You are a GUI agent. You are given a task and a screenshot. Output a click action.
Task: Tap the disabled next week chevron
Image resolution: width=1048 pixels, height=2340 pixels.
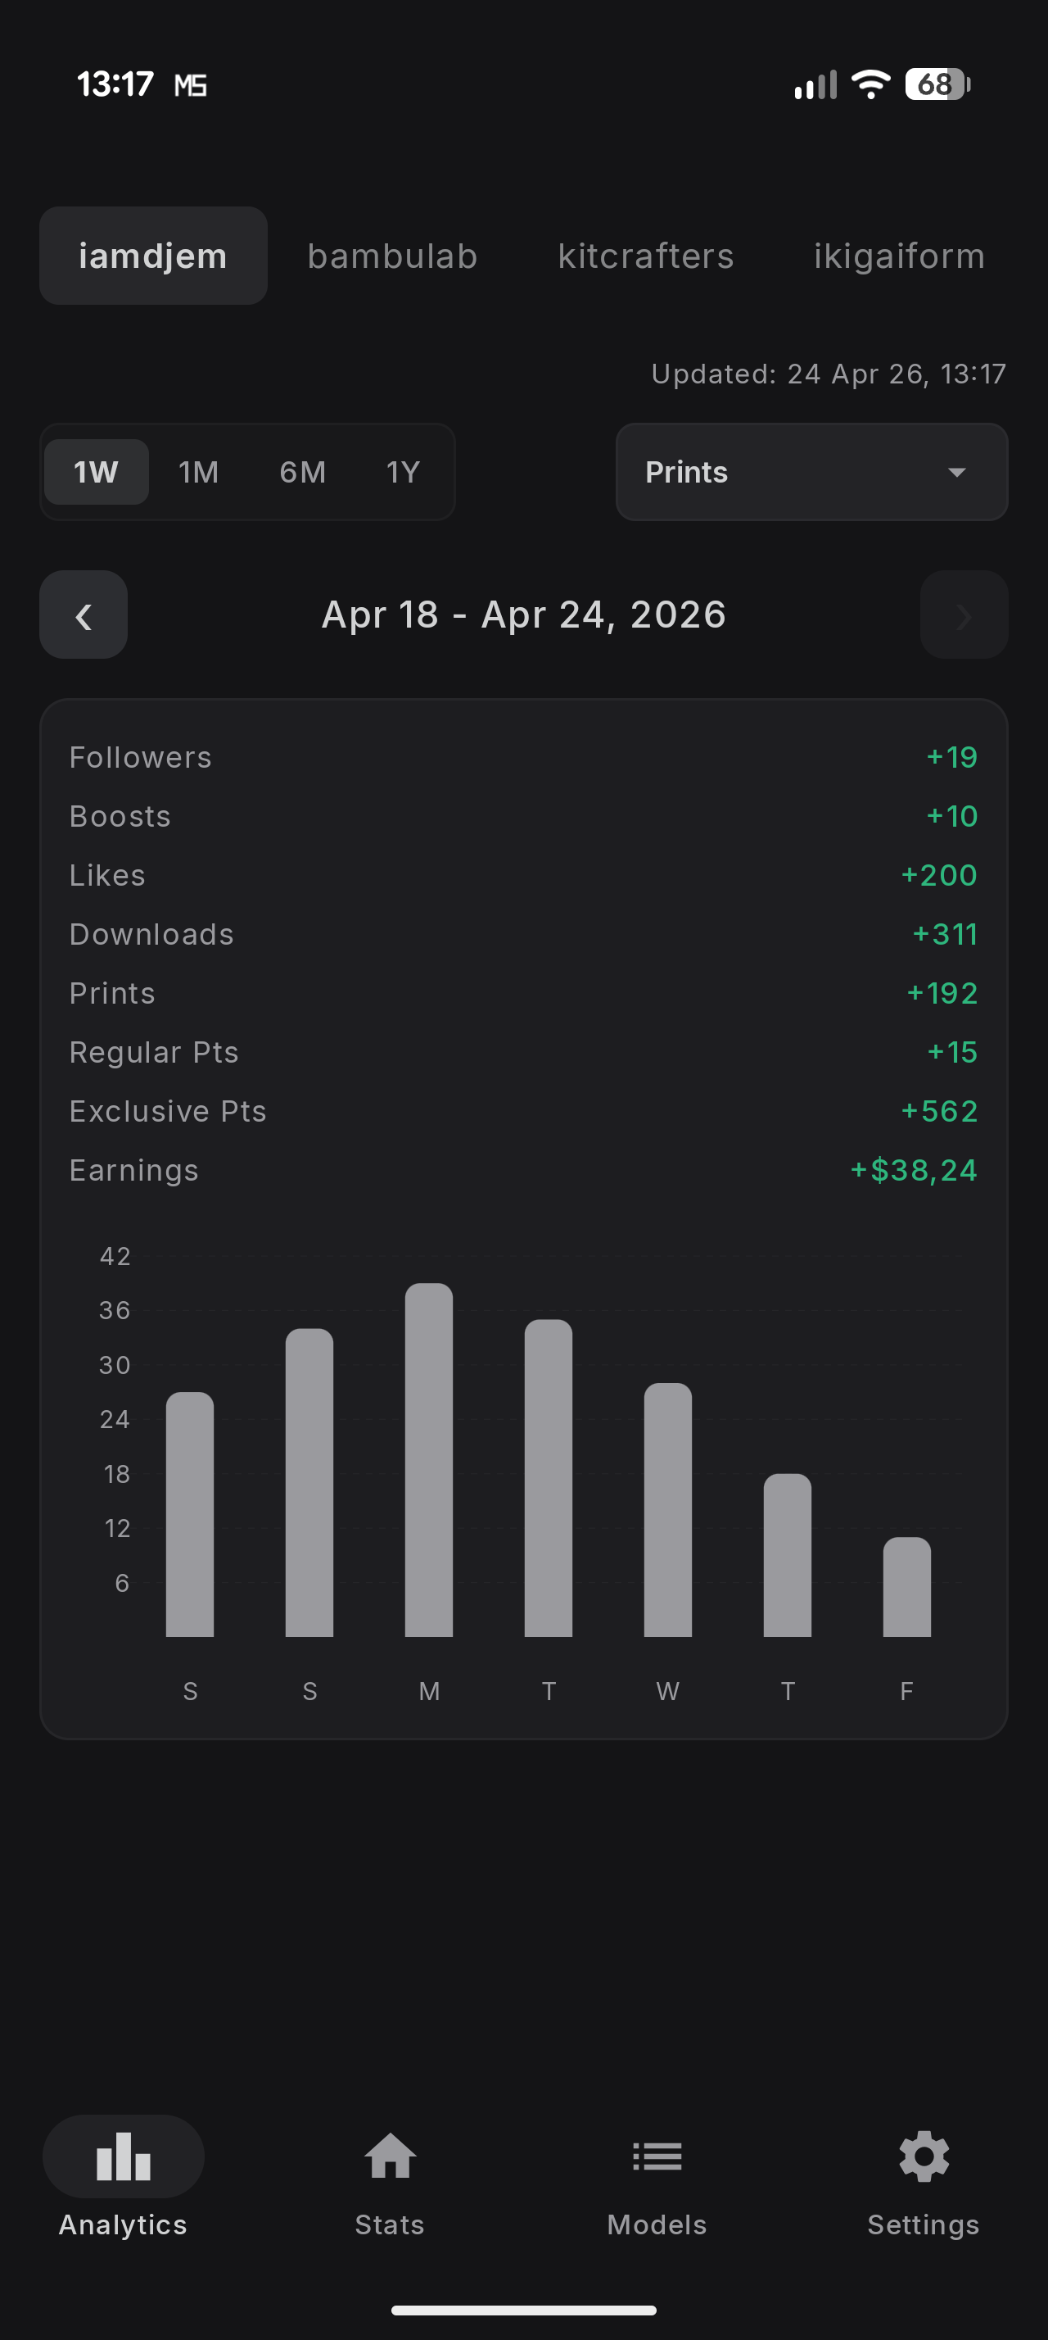pos(964,616)
